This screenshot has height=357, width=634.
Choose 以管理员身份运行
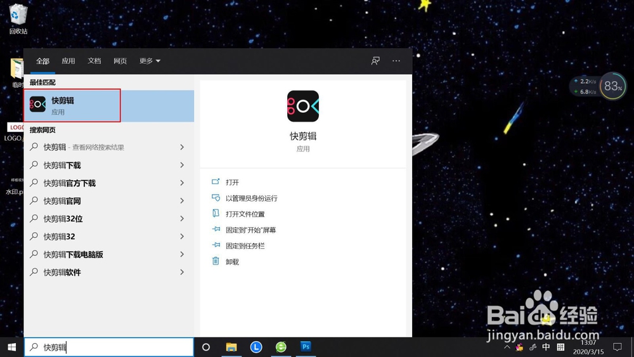coord(252,198)
